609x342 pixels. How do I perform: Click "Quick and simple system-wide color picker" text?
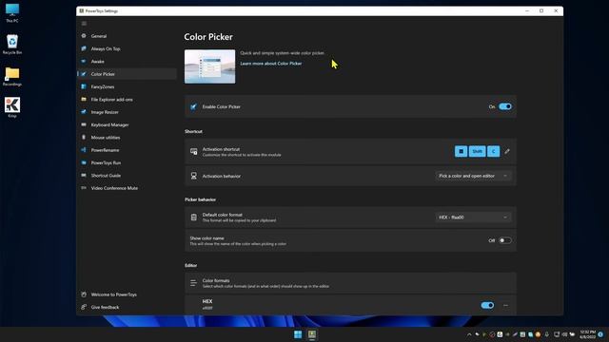tap(282, 53)
